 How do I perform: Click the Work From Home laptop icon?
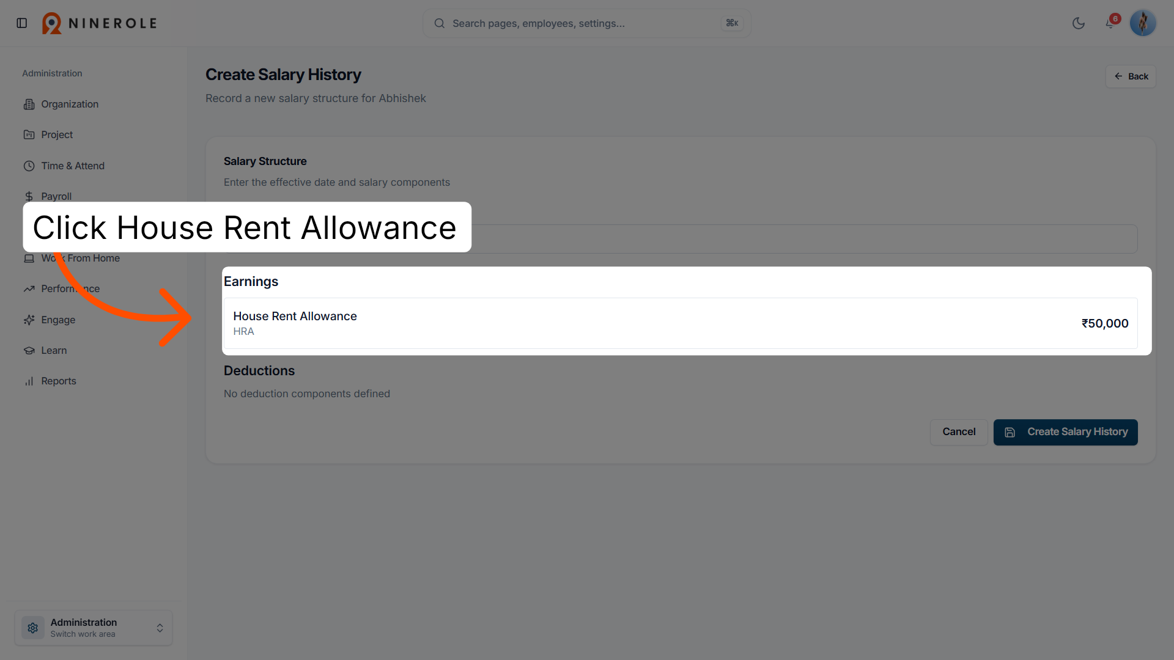[x=29, y=258]
